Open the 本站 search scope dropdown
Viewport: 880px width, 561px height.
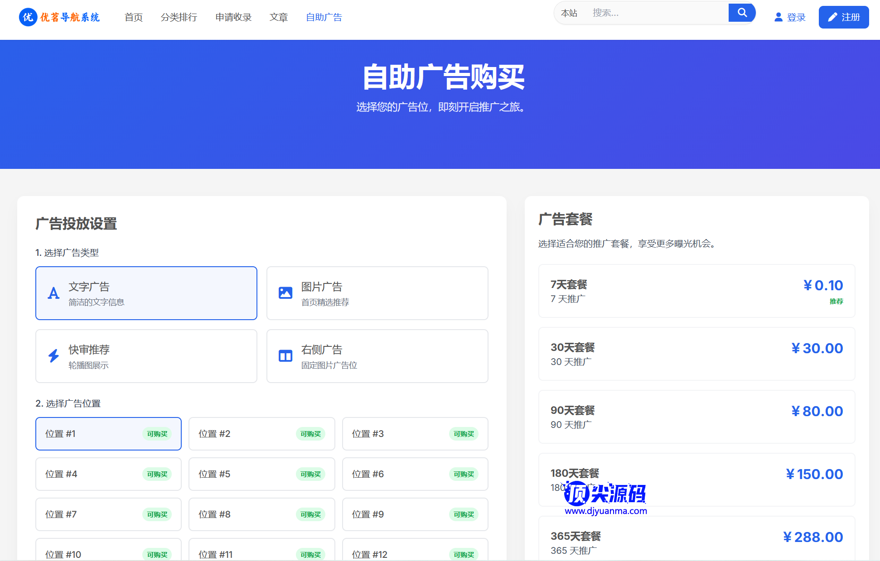click(x=569, y=13)
